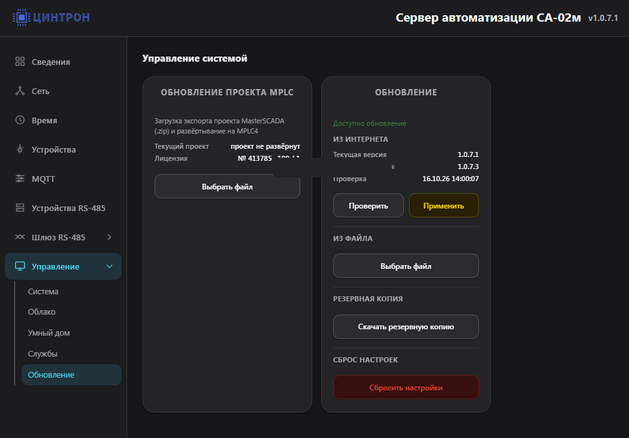
Task: Click the red Сбросить настройки button
Action: (x=406, y=388)
